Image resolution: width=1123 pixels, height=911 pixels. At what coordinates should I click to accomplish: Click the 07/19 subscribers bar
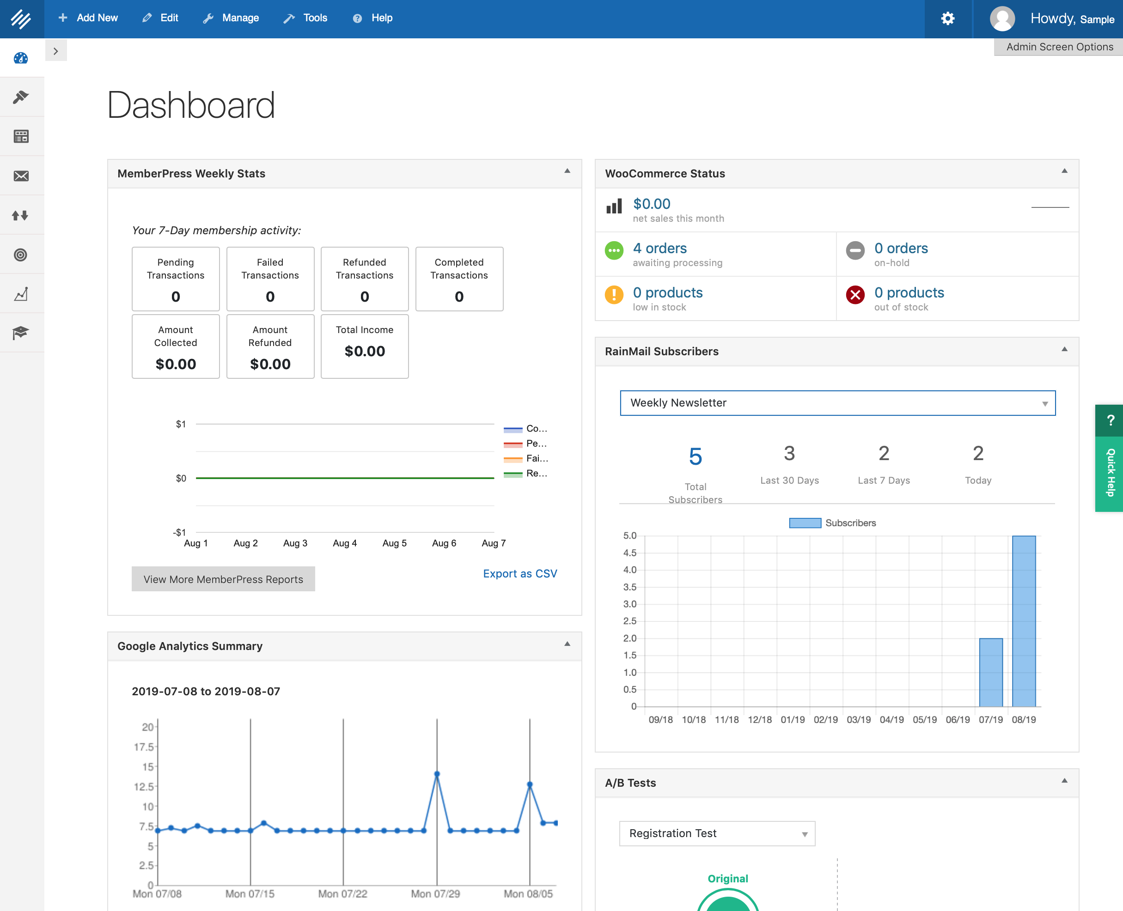tap(991, 673)
